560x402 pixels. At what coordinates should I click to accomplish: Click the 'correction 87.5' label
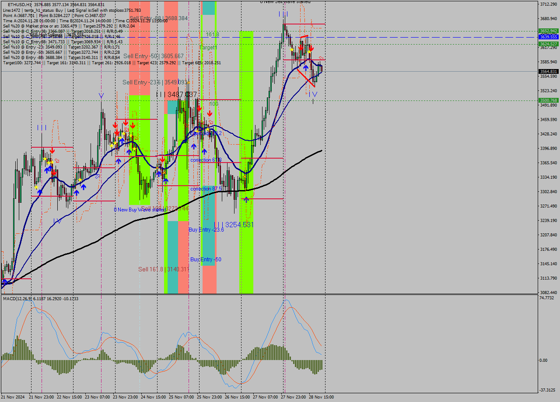coord(206,189)
